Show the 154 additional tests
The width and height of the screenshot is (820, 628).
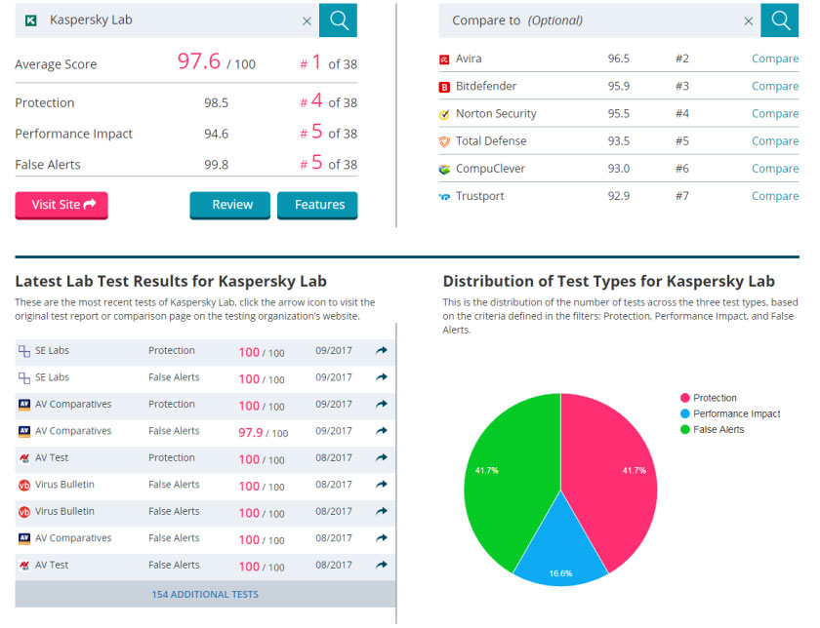pos(205,594)
